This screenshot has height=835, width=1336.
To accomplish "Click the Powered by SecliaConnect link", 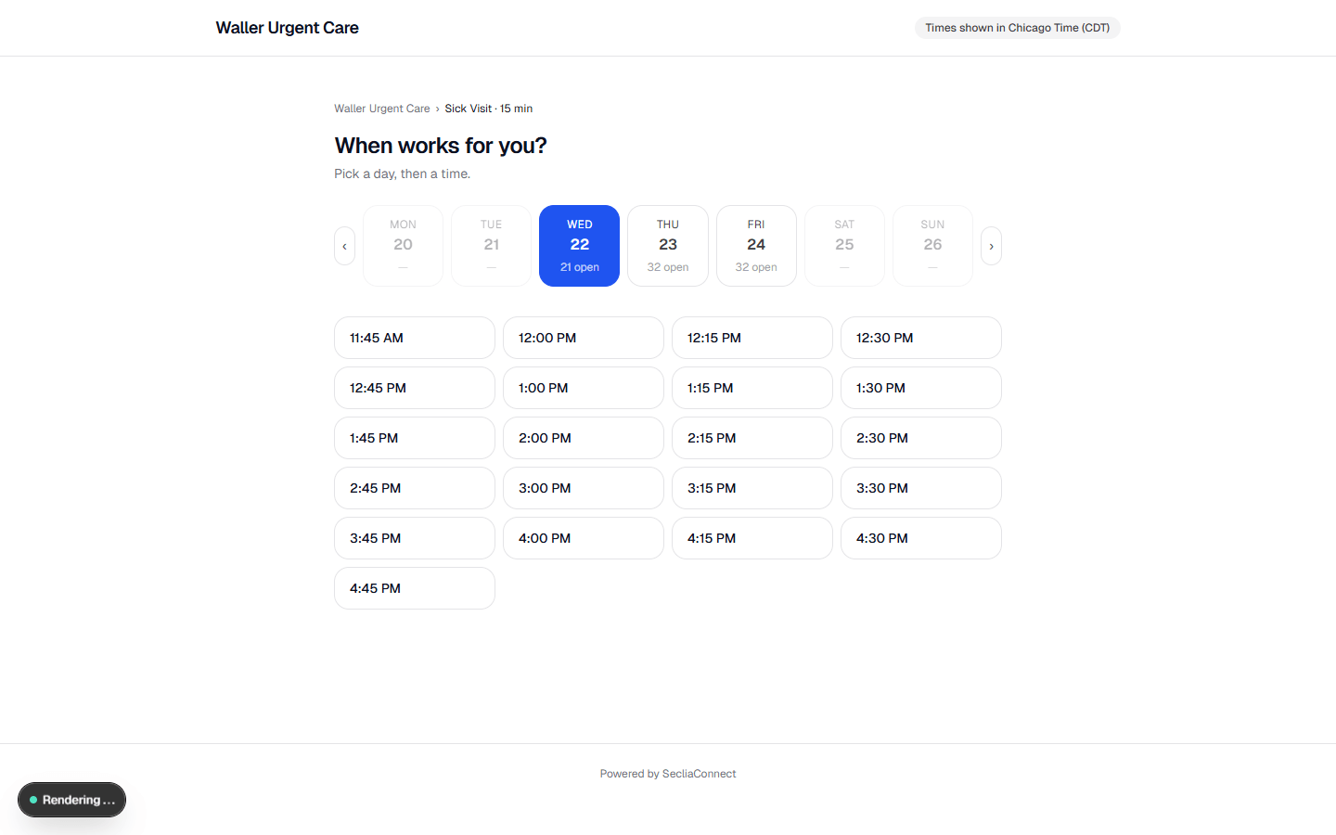I will (668, 773).
